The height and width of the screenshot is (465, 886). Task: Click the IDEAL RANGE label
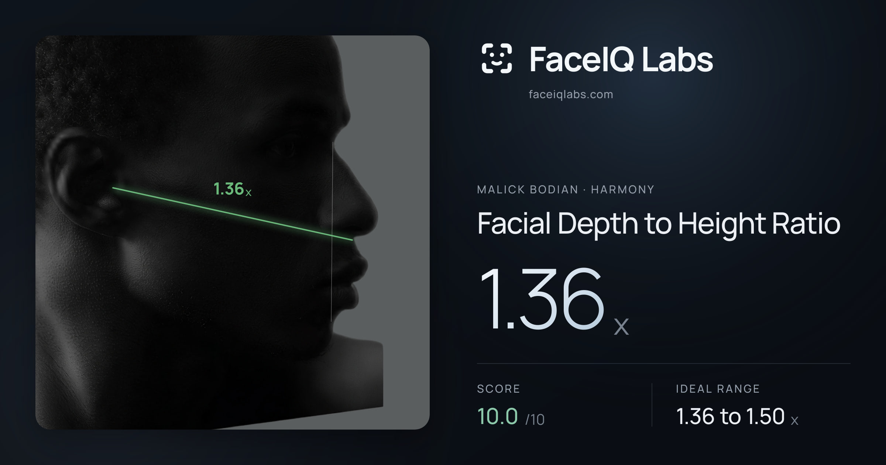(x=718, y=389)
